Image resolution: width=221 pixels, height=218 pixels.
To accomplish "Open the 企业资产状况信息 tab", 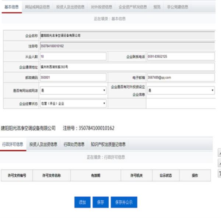I will tap(133, 7).
